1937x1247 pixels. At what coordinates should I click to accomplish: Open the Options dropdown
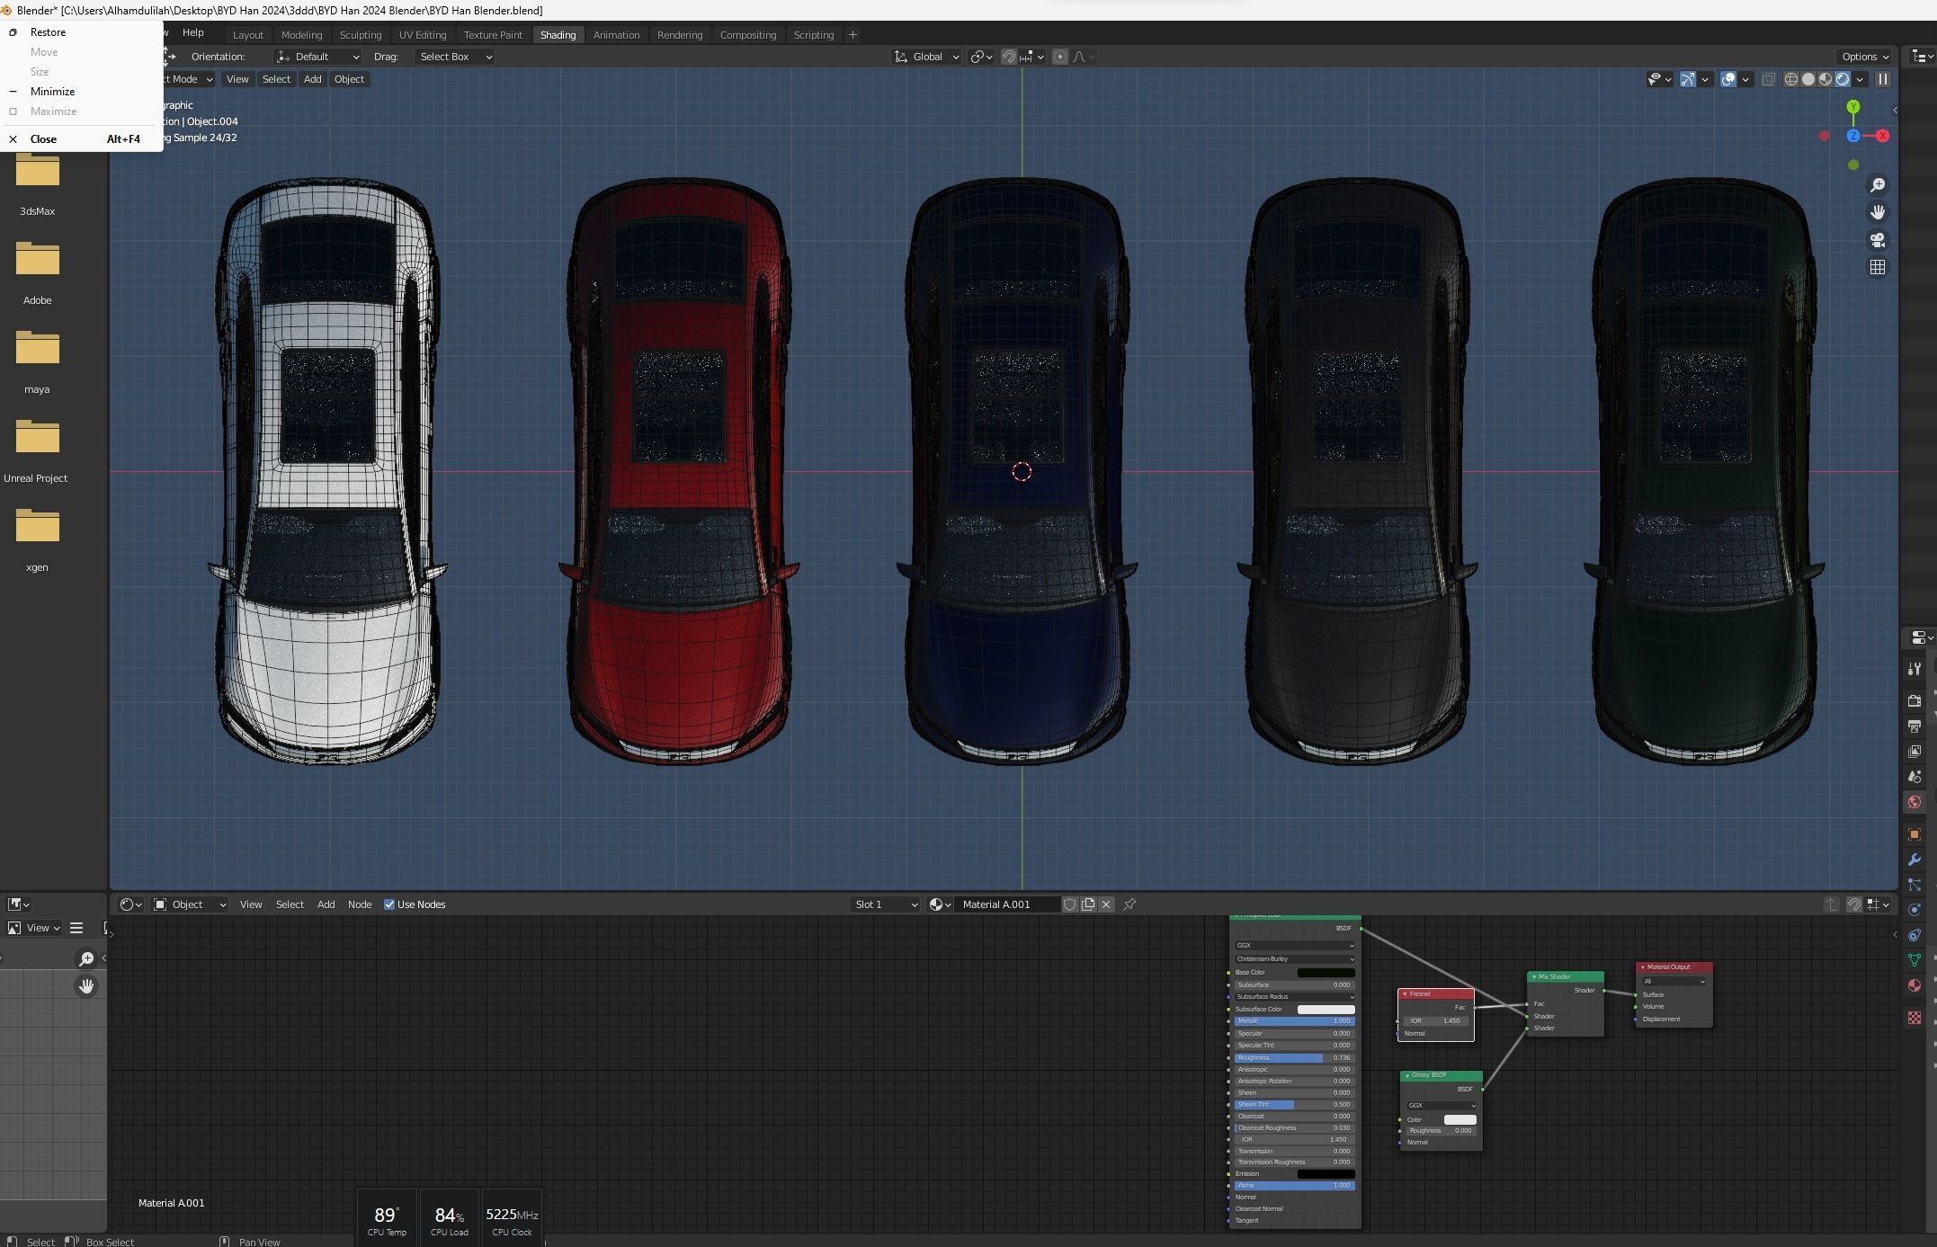[1865, 57]
